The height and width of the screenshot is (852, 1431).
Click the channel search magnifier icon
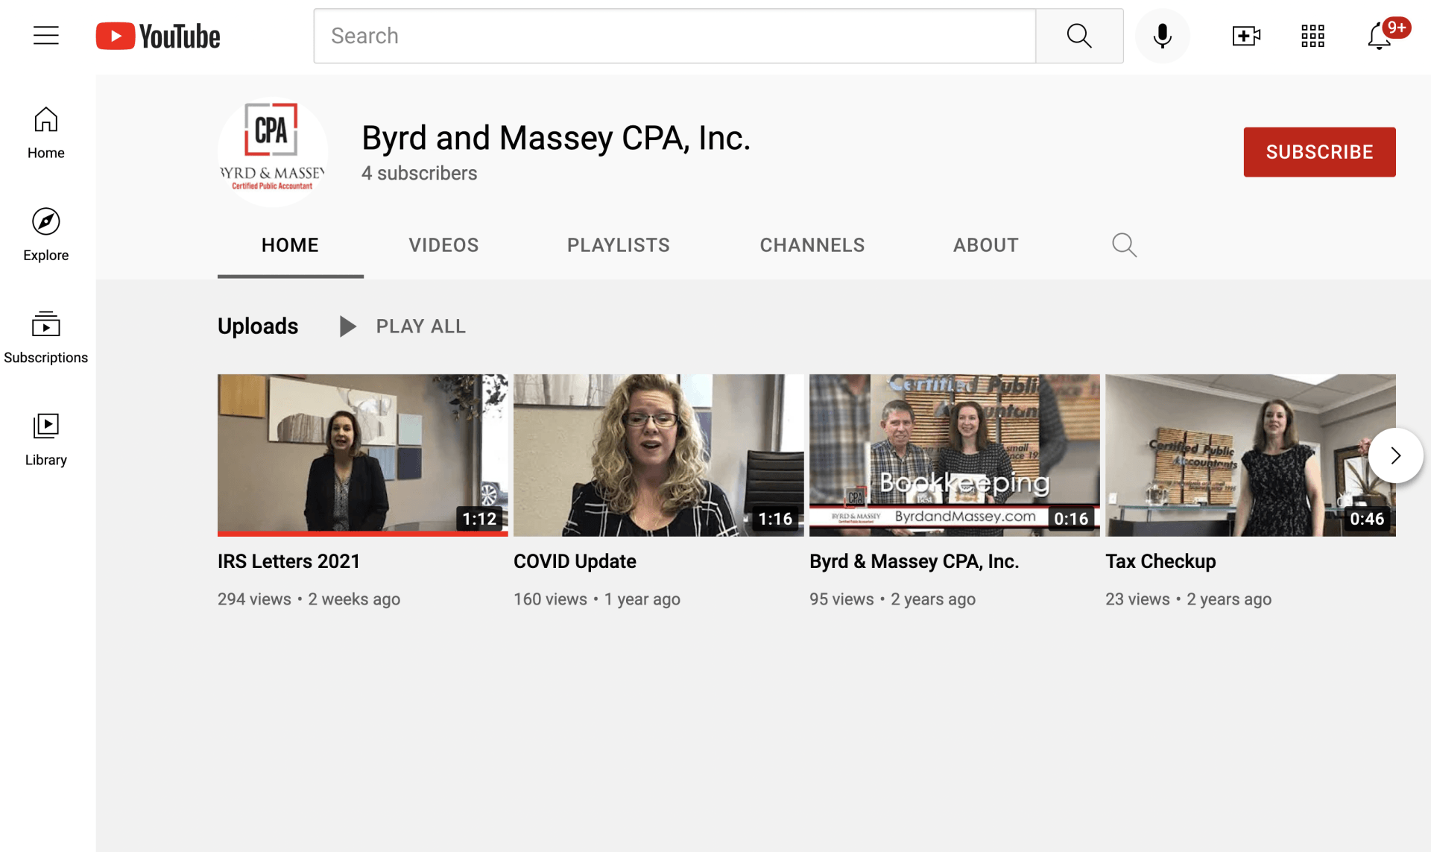1124,245
